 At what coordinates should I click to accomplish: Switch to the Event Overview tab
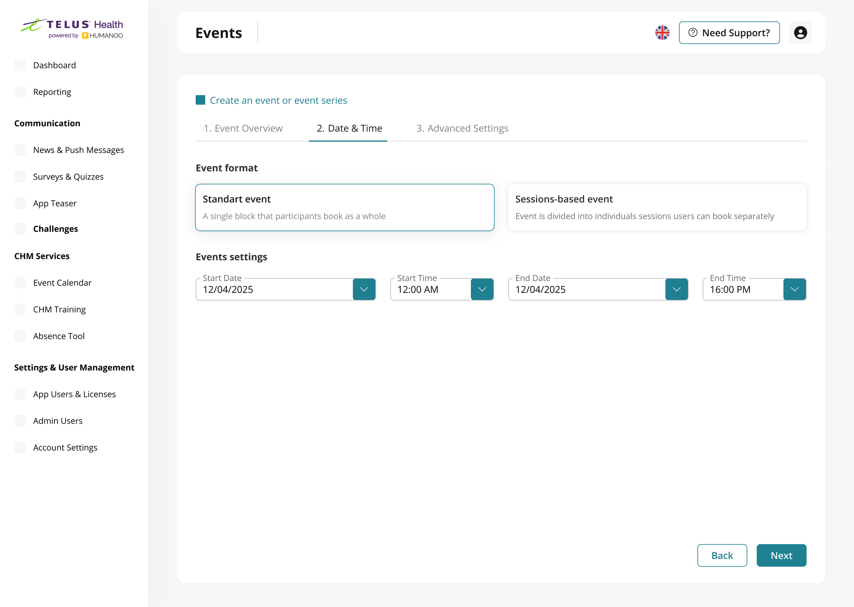(x=243, y=128)
